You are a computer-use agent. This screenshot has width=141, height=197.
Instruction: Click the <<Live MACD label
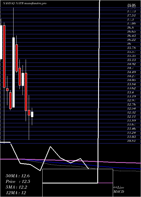(x=119, y=189)
